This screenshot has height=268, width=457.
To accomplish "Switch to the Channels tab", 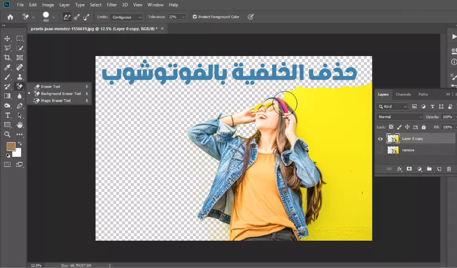I will click(x=403, y=94).
